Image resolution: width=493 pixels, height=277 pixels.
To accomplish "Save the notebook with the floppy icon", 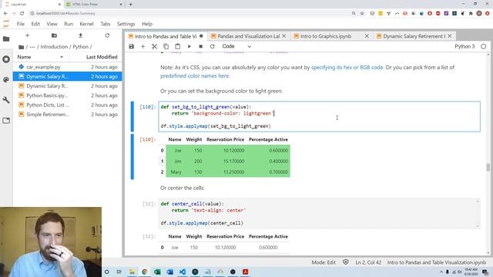I will pos(132,46).
